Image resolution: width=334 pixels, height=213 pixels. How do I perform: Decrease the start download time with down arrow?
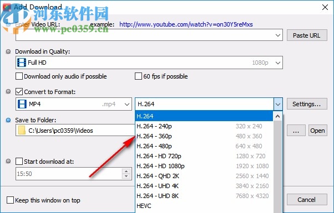coord(126,176)
